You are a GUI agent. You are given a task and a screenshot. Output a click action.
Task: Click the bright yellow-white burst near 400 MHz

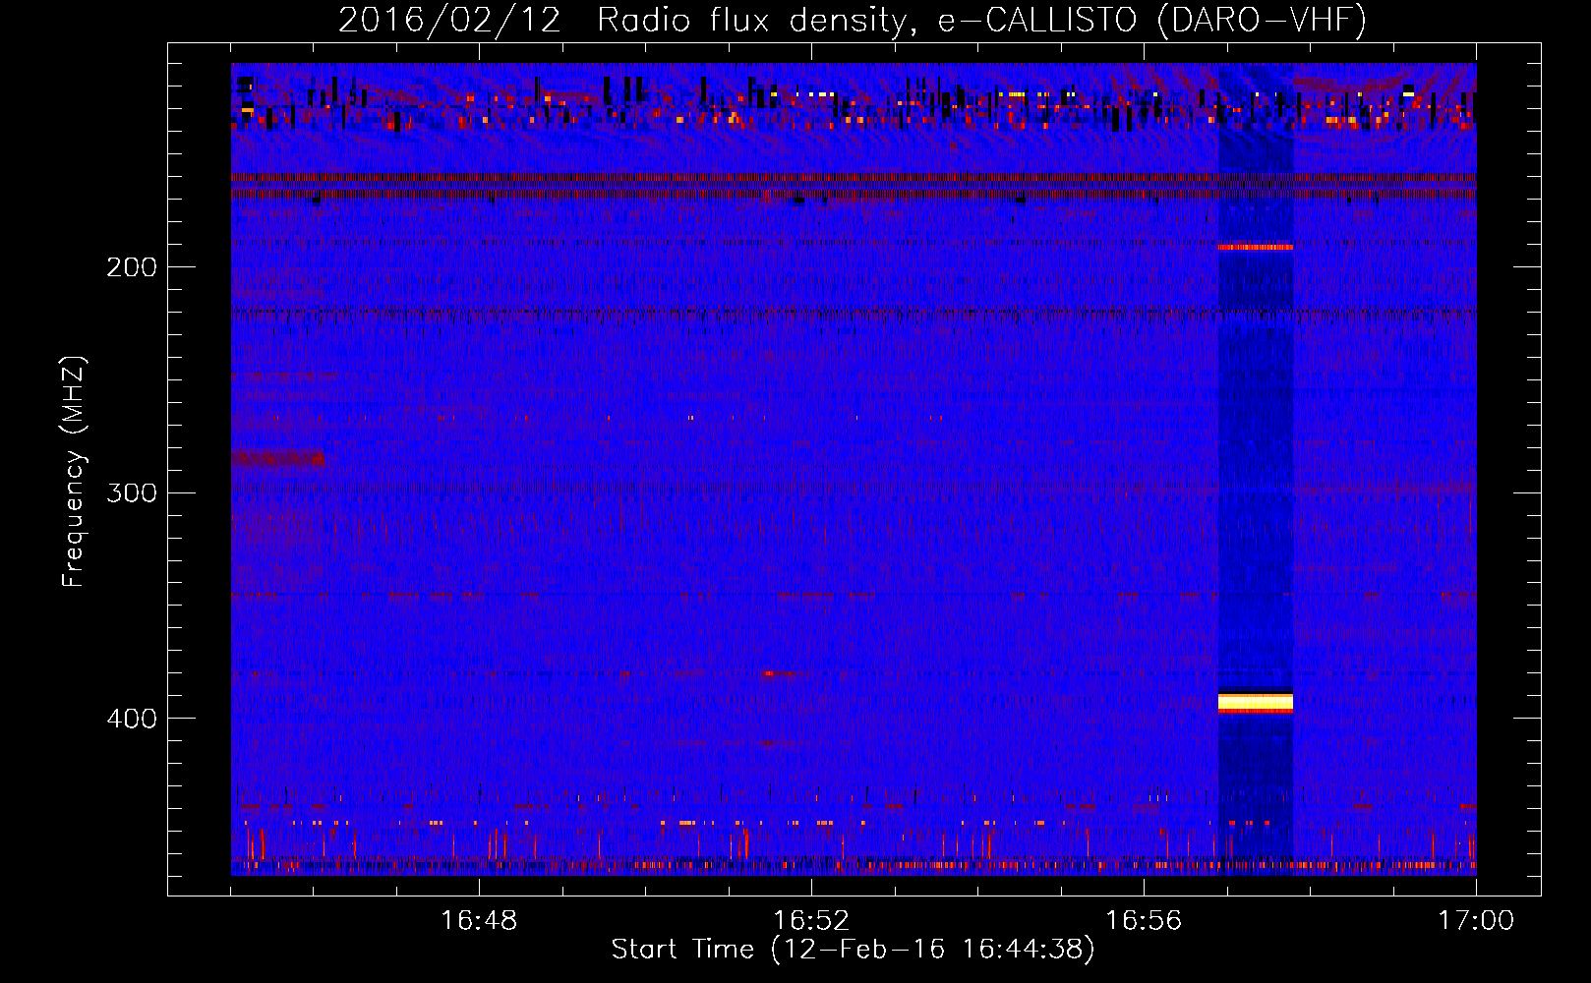(x=1256, y=702)
